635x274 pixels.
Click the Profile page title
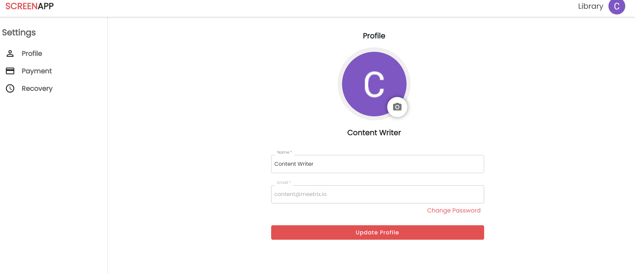[374, 36]
